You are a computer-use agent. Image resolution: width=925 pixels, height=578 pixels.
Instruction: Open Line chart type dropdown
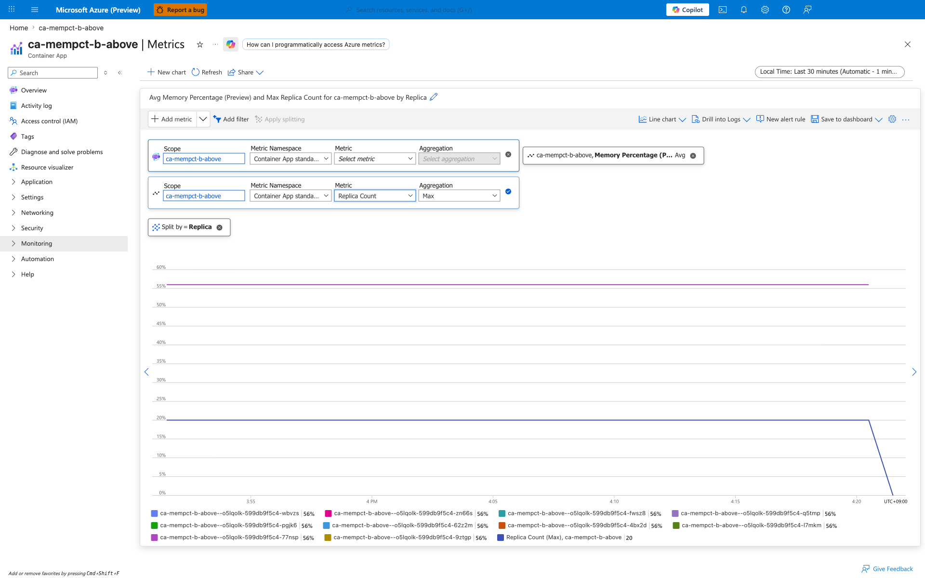click(x=662, y=119)
